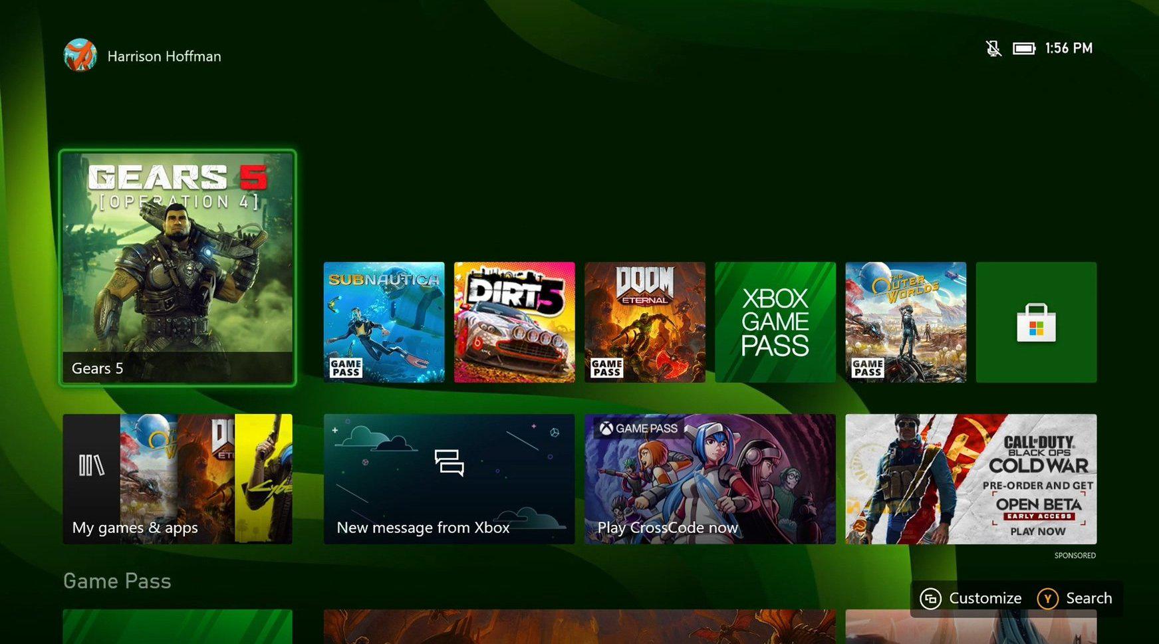Click the Customize view button icon
This screenshot has height=644, width=1159.
(x=930, y=598)
